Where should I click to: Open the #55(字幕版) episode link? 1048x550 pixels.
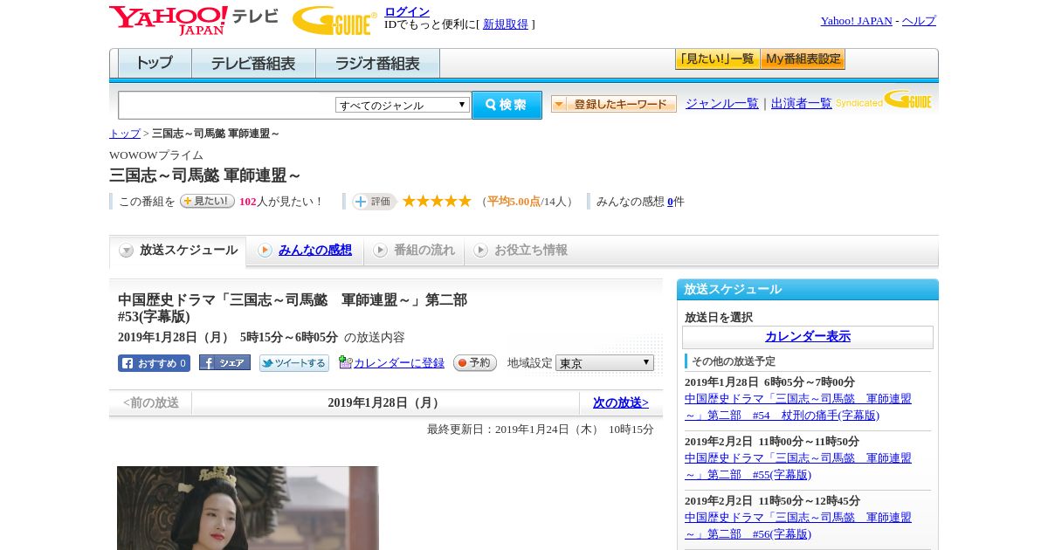[x=798, y=466]
